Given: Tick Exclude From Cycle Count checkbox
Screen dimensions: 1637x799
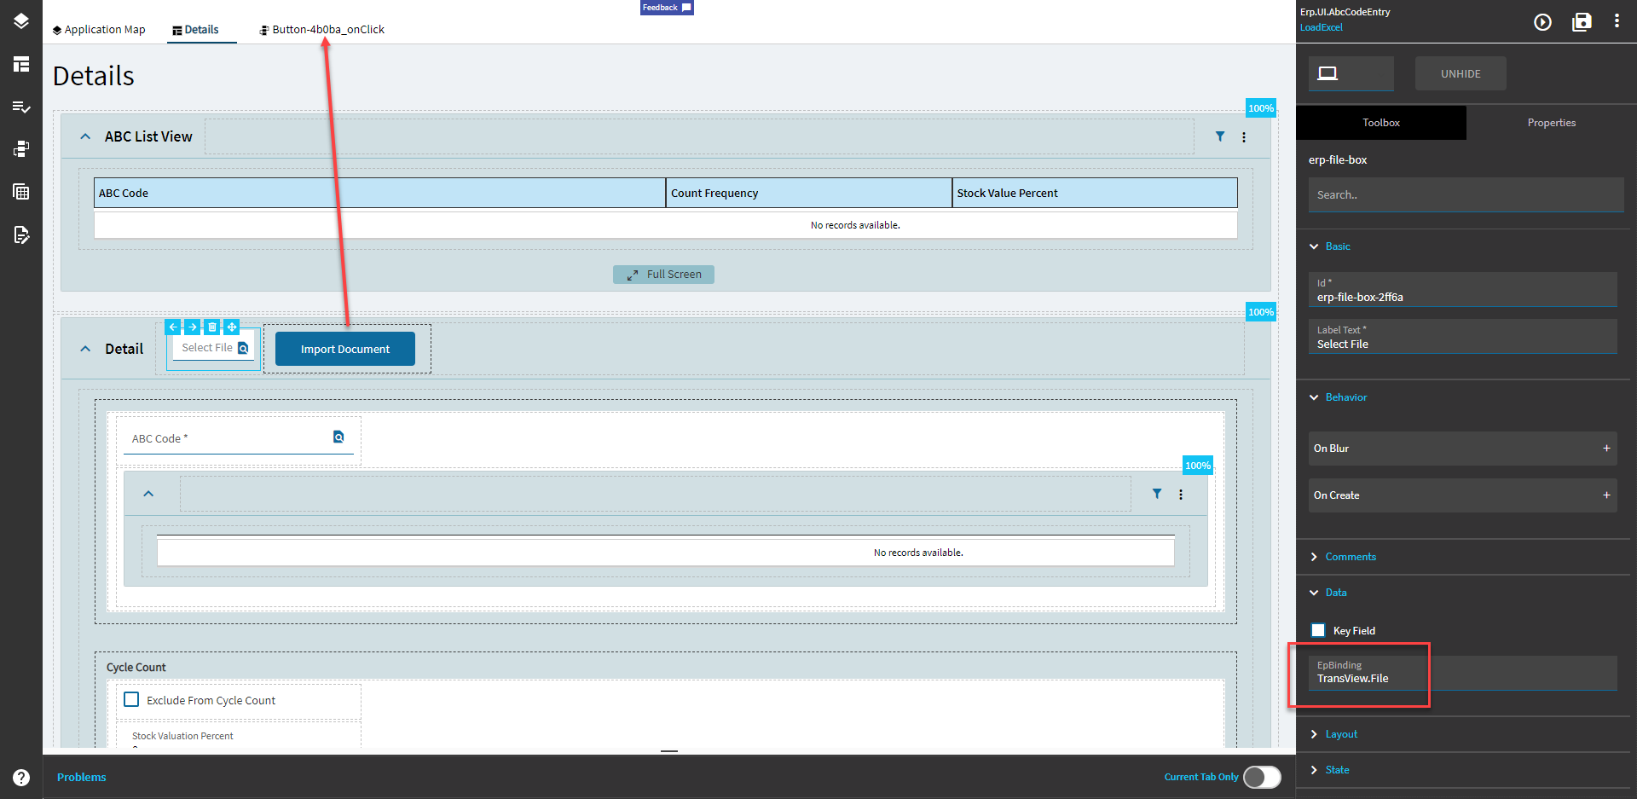Looking at the screenshot, I should click(131, 699).
